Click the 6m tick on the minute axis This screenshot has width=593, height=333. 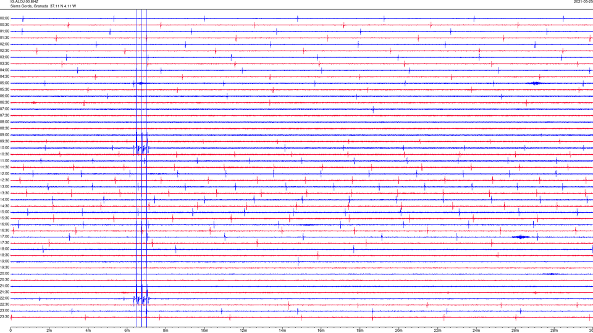[127, 331]
